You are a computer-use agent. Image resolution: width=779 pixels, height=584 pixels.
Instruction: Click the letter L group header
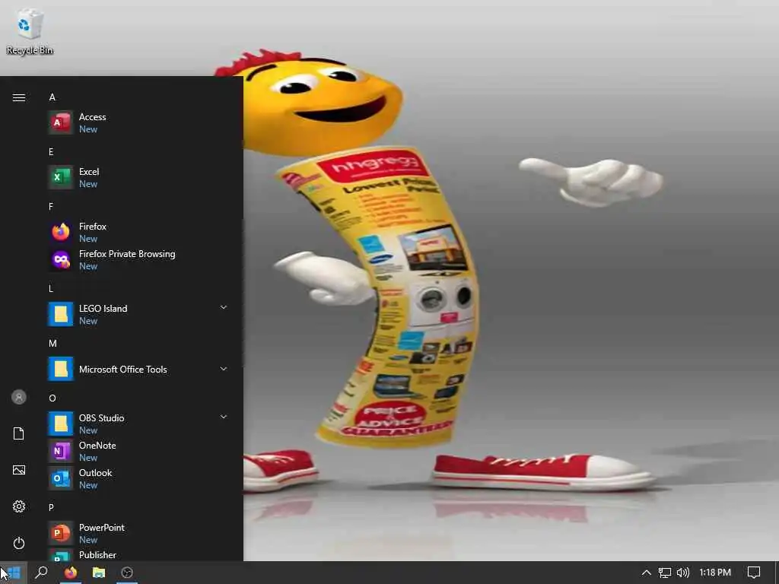[51, 288]
